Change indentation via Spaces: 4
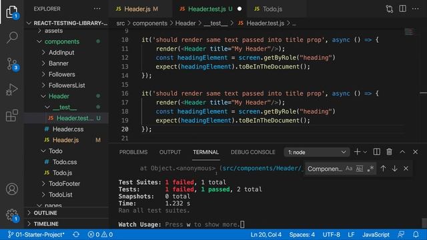This screenshot has height=240, width=427. tap(302, 234)
